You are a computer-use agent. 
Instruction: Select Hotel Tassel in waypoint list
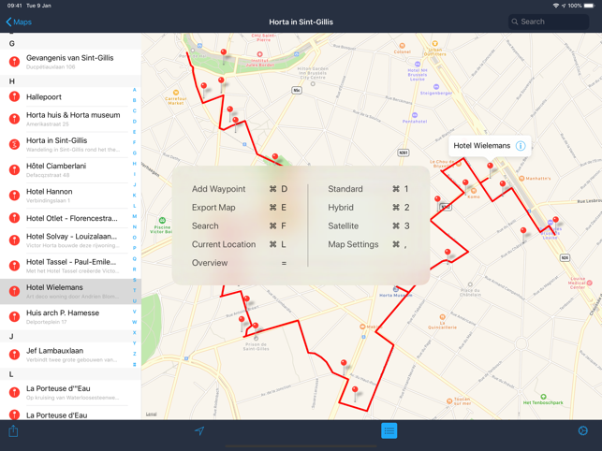pyautogui.click(x=70, y=266)
